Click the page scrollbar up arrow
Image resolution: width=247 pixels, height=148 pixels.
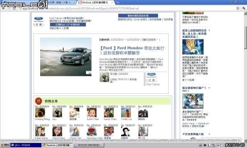tap(245, 14)
